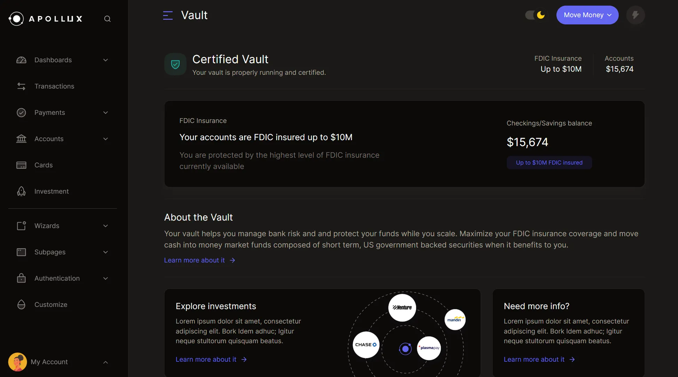
Task: Click the Transactions arrows icon
Action: pyautogui.click(x=21, y=86)
